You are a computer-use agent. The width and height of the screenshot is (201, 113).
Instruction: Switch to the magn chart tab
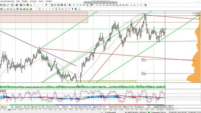click(x=121, y=110)
